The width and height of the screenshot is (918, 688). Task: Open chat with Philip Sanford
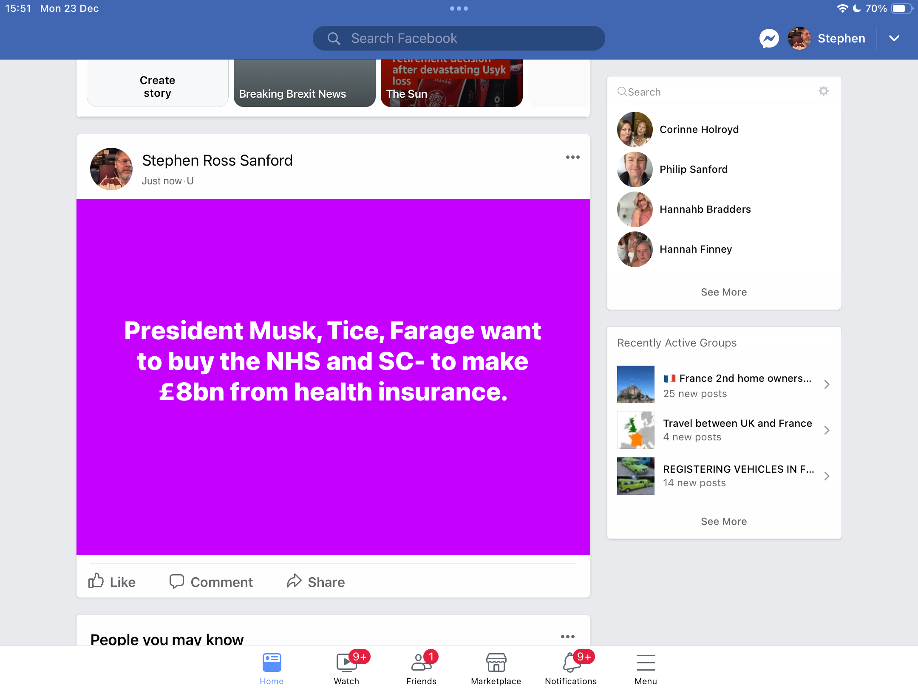point(724,169)
